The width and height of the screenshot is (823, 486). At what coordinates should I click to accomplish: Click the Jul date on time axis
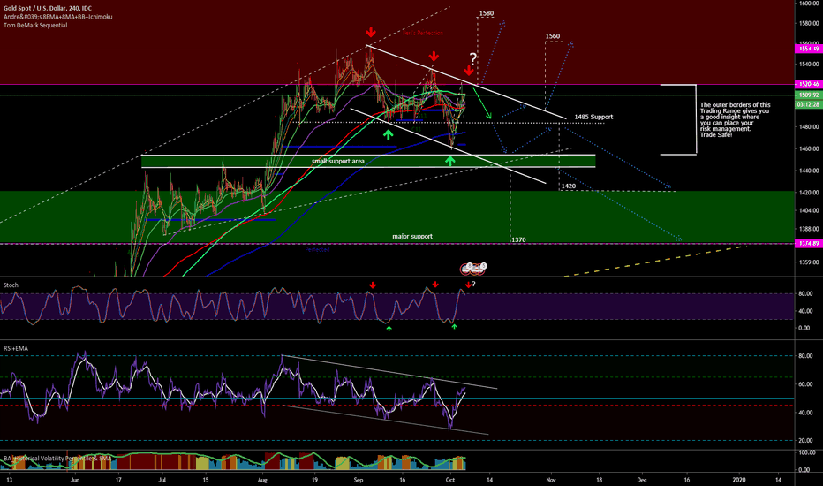162,480
